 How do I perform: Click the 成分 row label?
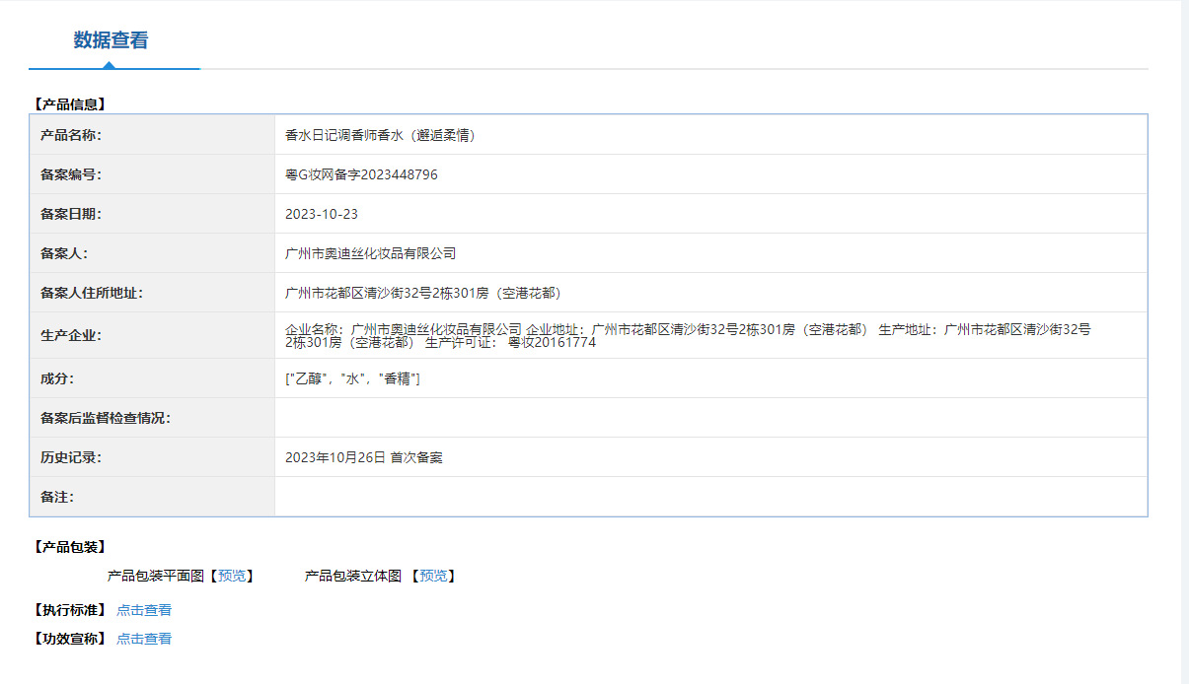point(57,378)
